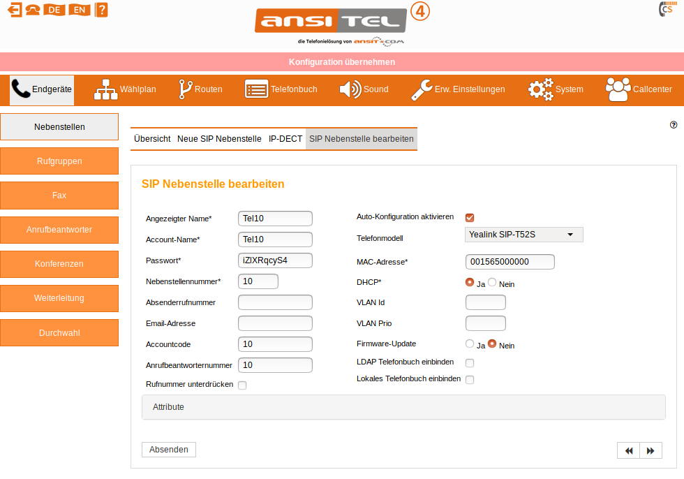Click the orange telephone icon in header
The image size is (684, 479).
click(x=32, y=10)
